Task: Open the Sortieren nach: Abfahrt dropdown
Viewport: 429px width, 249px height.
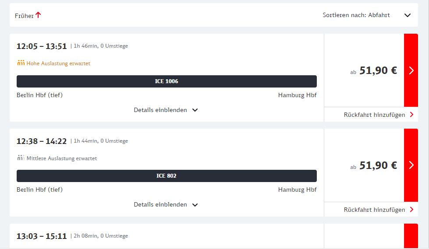Action: (407, 15)
